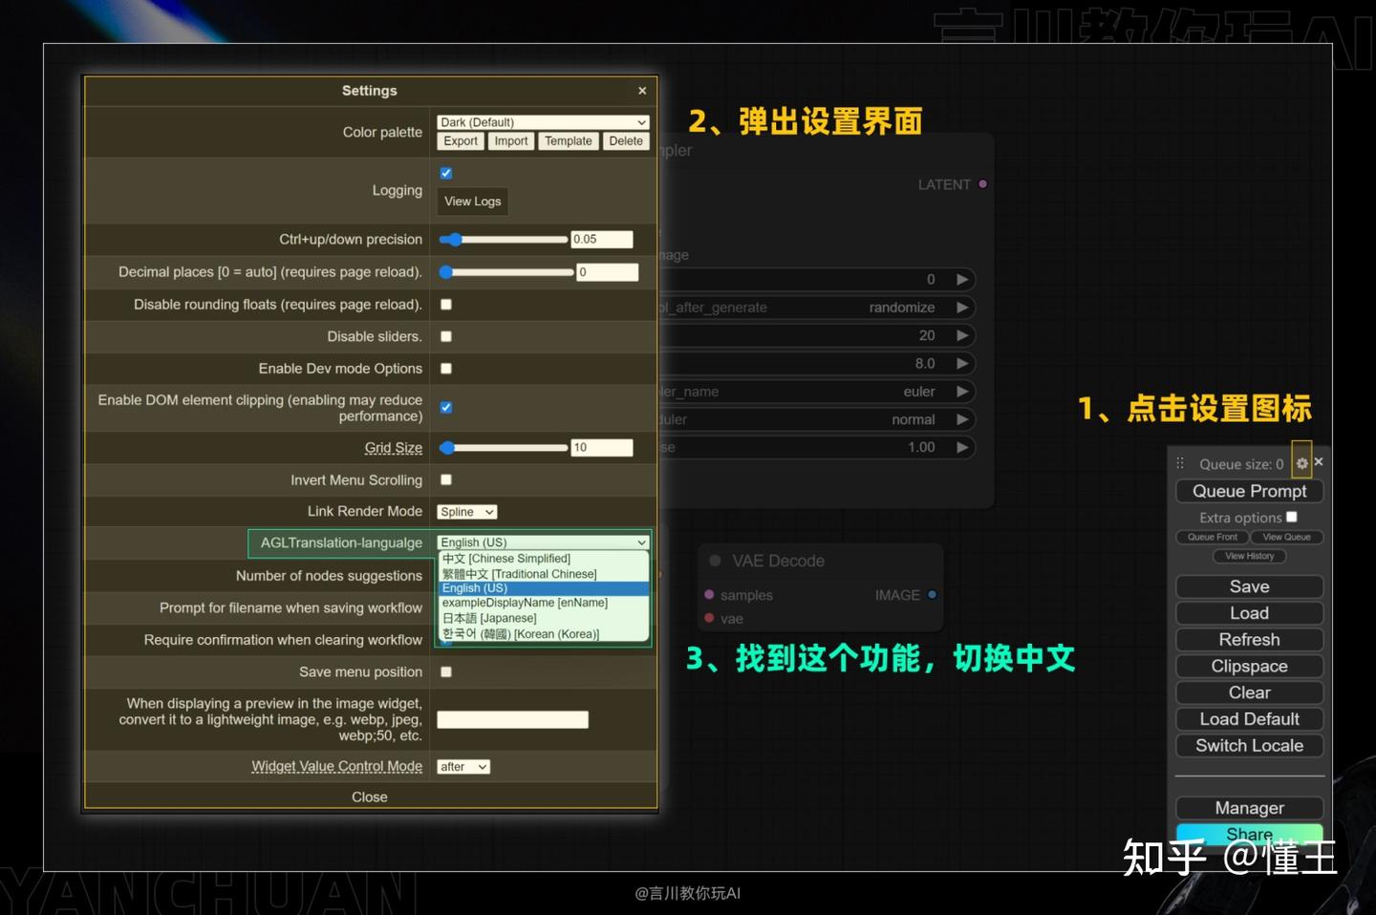Open View History
The width and height of the screenshot is (1376, 915).
tap(1250, 556)
